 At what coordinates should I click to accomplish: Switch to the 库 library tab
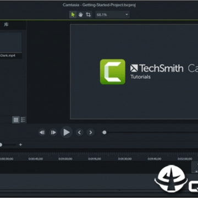pos(6,25)
